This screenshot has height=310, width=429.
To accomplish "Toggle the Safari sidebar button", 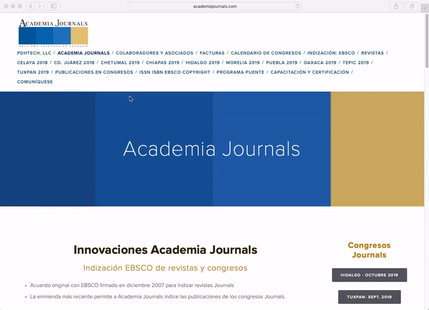I will 54,6.
